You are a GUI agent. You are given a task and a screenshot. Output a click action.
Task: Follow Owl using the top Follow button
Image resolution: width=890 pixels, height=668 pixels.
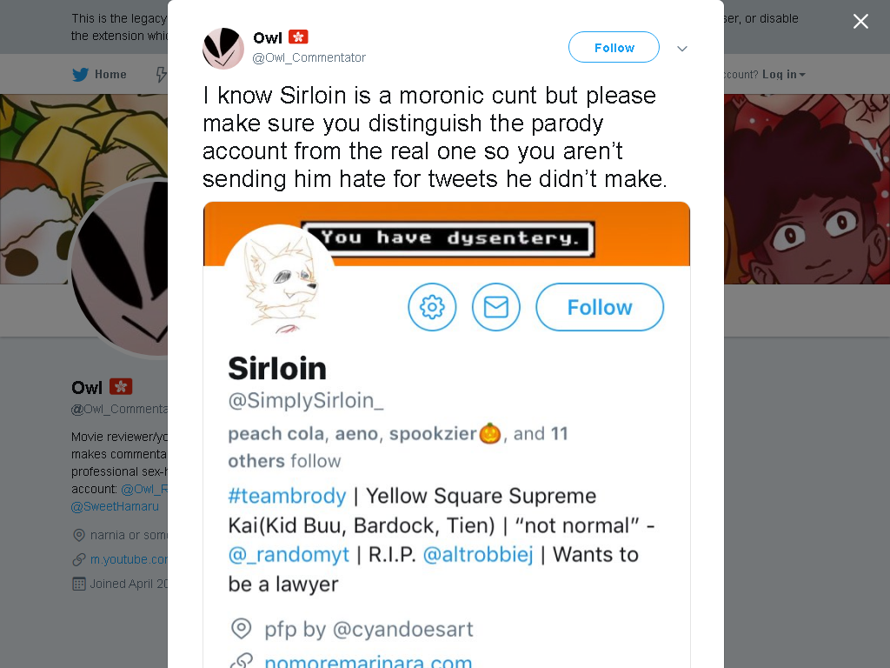(614, 47)
